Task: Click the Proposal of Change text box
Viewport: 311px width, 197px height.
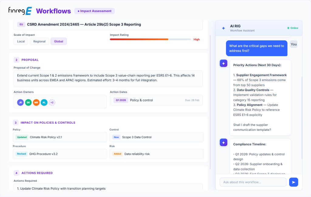Action: [108, 79]
